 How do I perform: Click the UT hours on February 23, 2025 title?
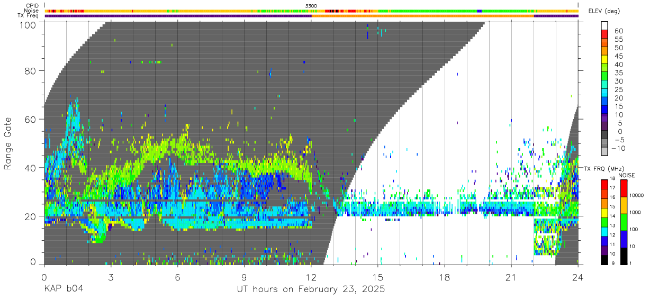click(310, 289)
